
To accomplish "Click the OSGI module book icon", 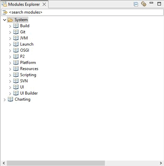I will coord(16,50).
